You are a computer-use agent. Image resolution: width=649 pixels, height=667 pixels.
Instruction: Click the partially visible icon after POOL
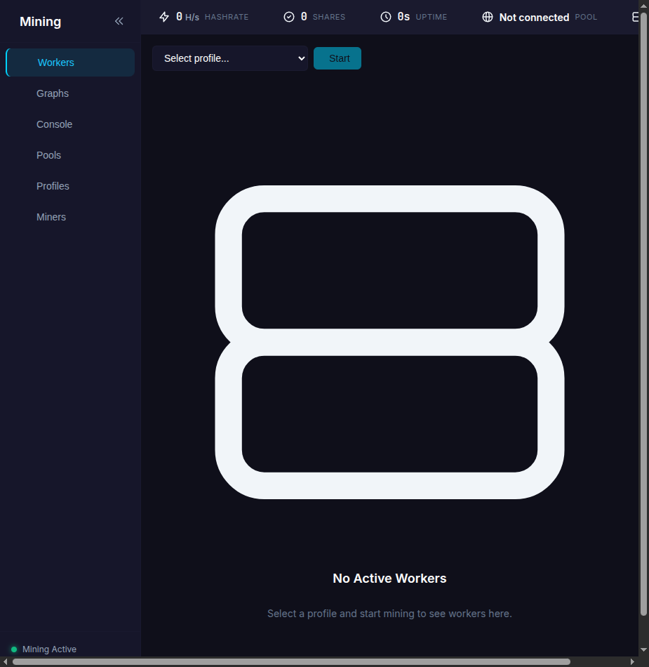click(x=635, y=17)
